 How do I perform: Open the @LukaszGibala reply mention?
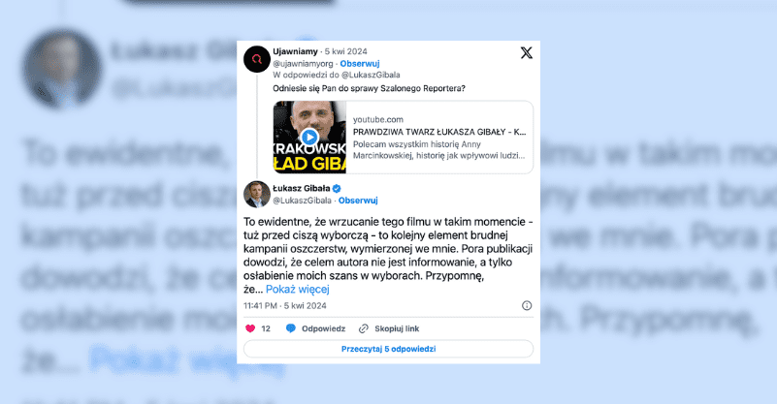click(x=371, y=75)
